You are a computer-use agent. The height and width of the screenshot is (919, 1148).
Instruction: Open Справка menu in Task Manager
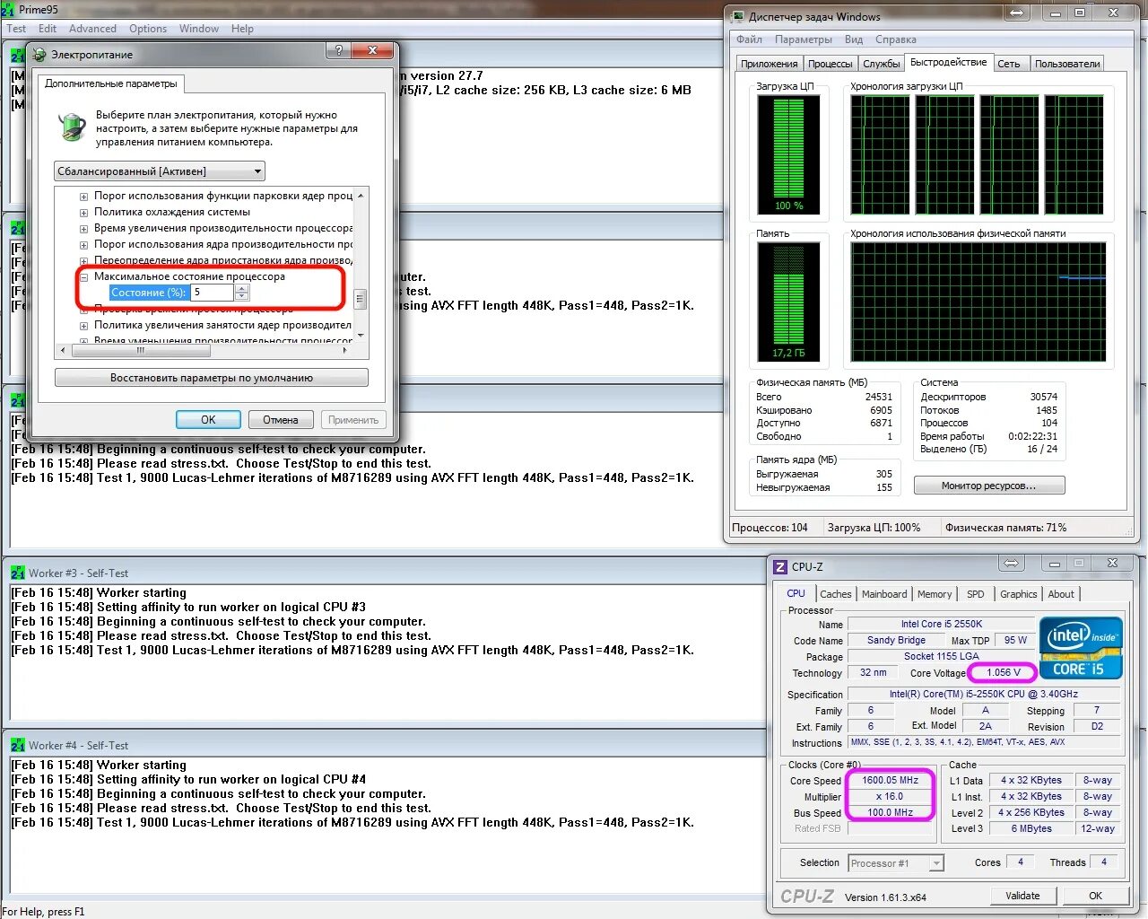coord(896,39)
